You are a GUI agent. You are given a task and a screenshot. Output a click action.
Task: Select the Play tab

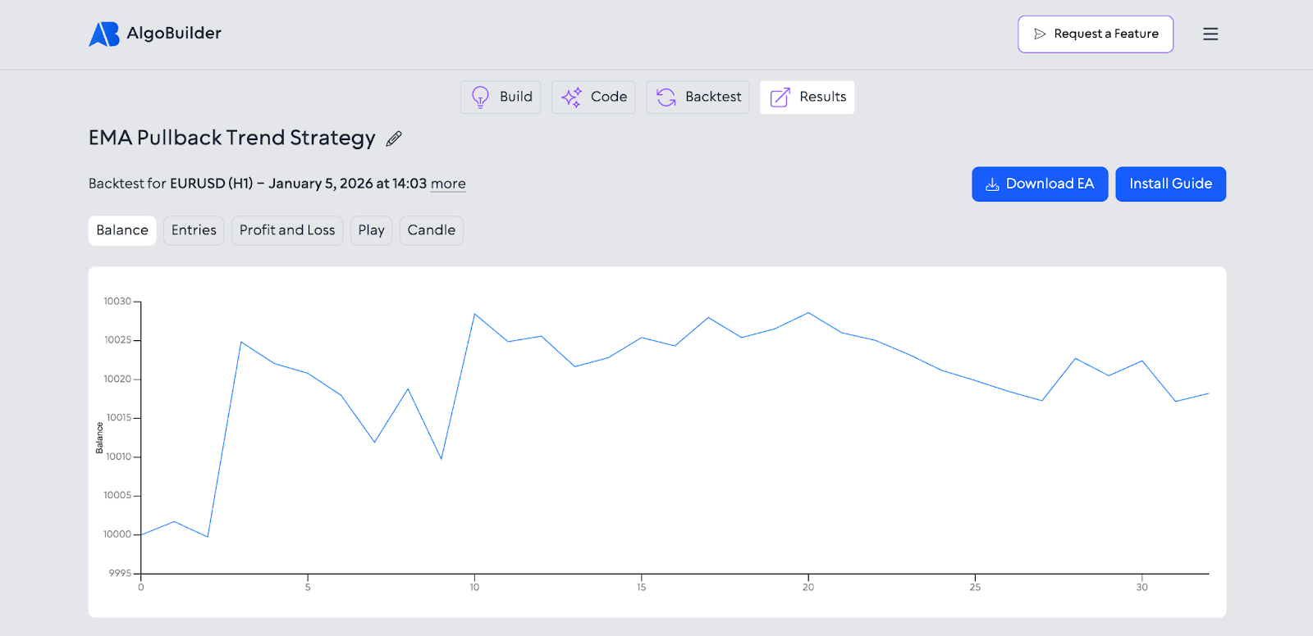pos(371,230)
